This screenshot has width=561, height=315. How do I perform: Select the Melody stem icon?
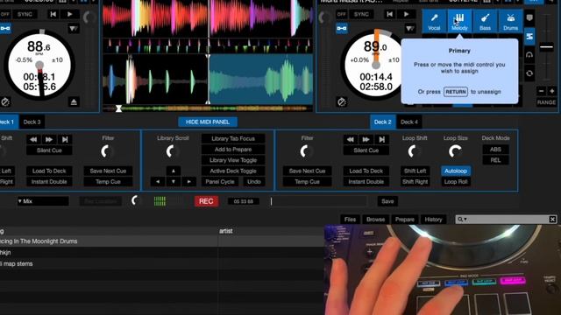pos(459,21)
